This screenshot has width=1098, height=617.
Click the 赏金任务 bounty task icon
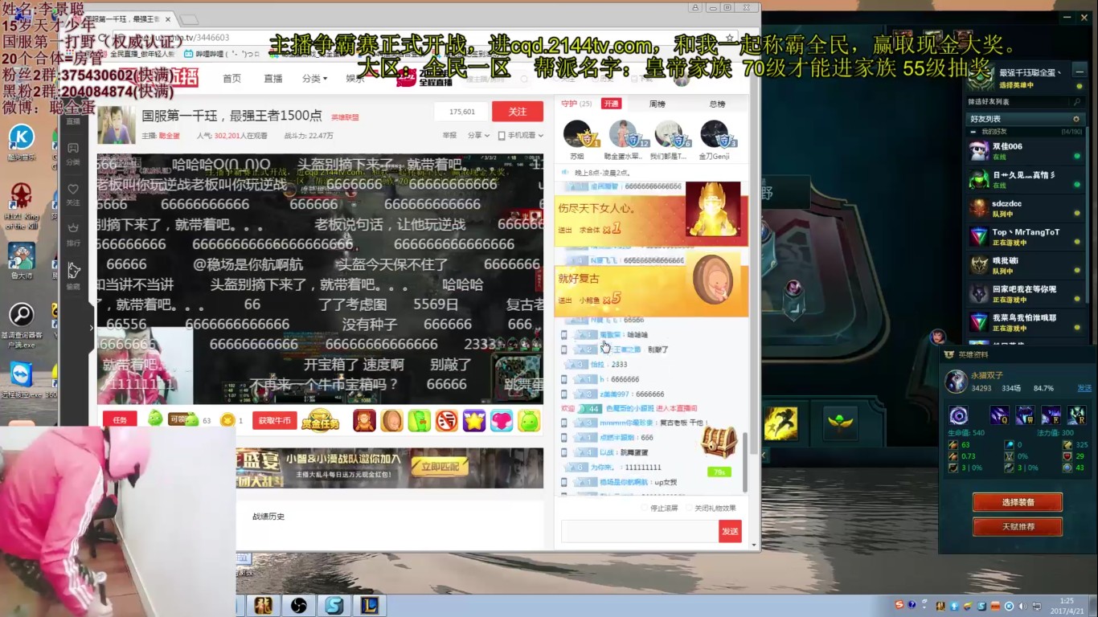(320, 420)
